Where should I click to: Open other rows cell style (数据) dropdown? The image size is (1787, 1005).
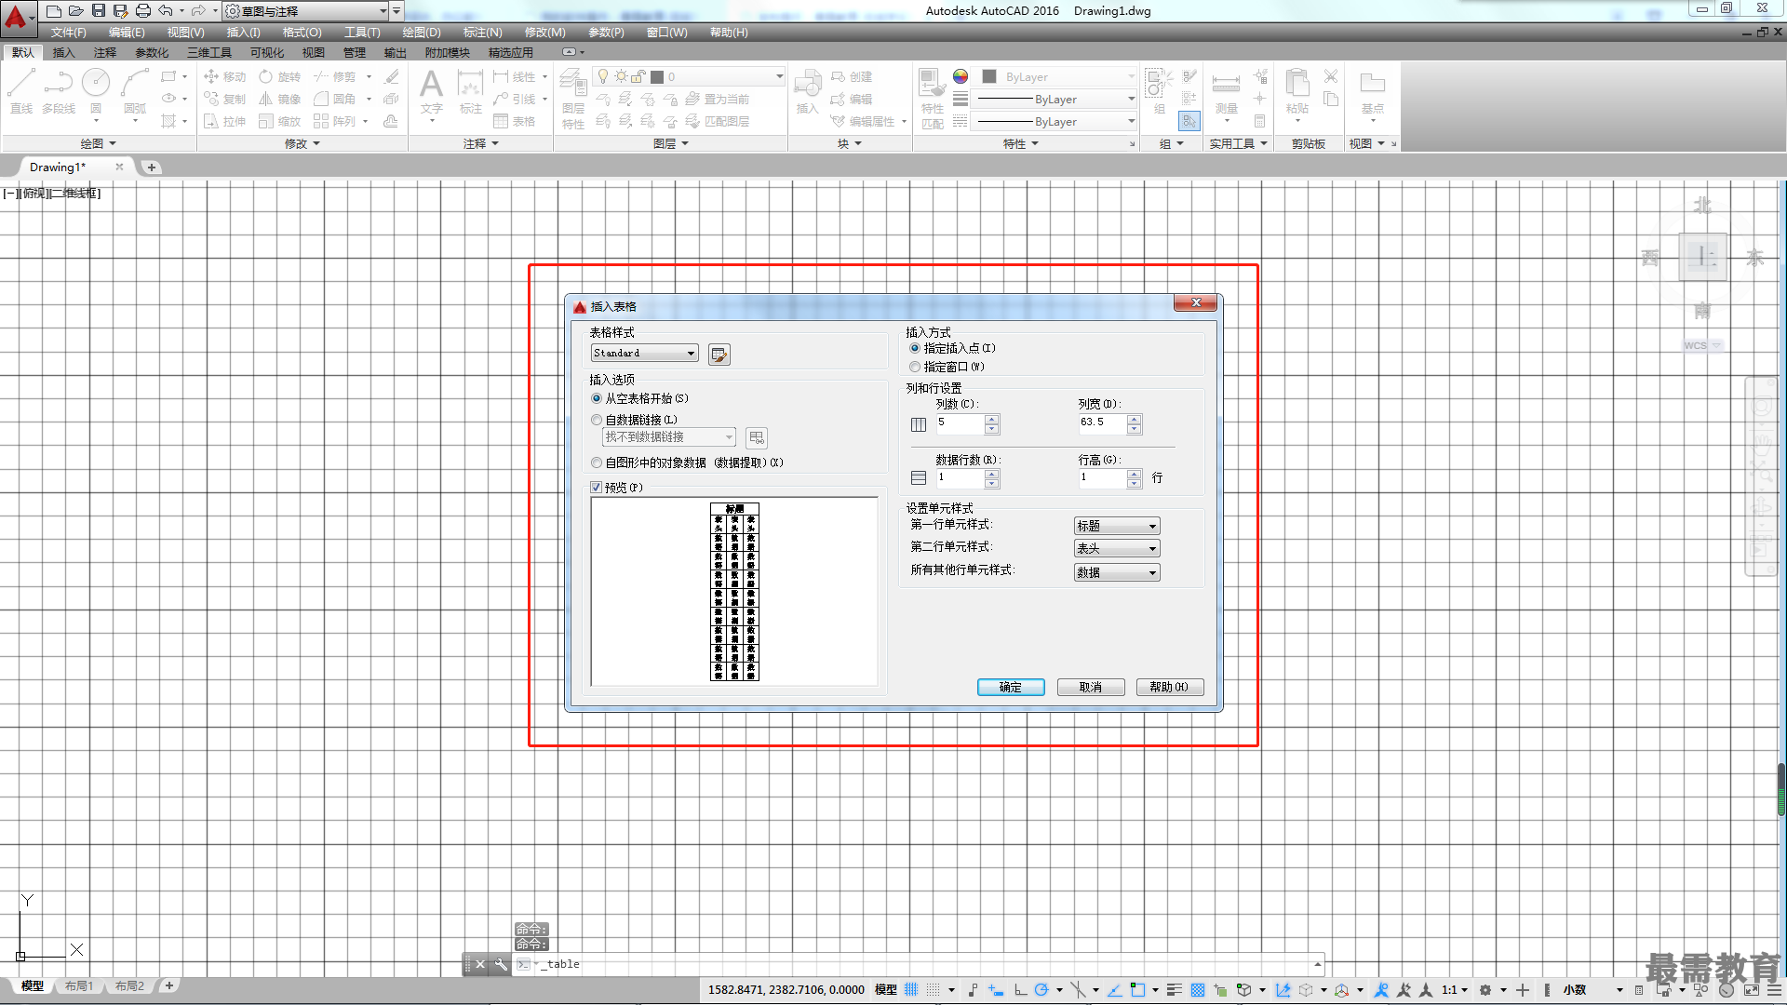pyautogui.click(x=1117, y=572)
